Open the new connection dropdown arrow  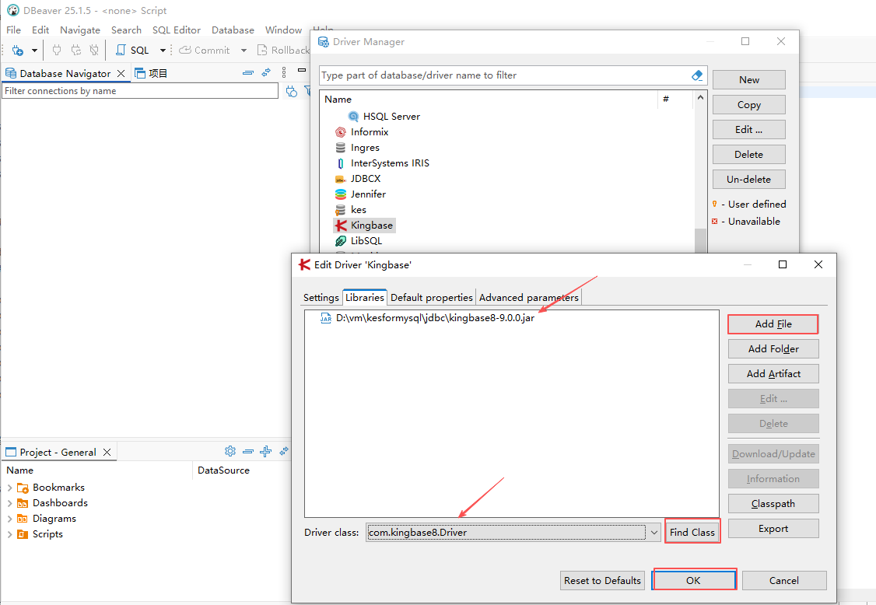[x=34, y=51]
